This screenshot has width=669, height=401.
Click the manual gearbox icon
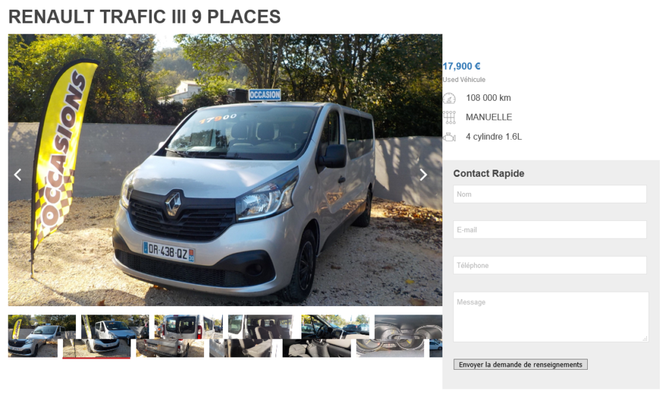pos(449,118)
